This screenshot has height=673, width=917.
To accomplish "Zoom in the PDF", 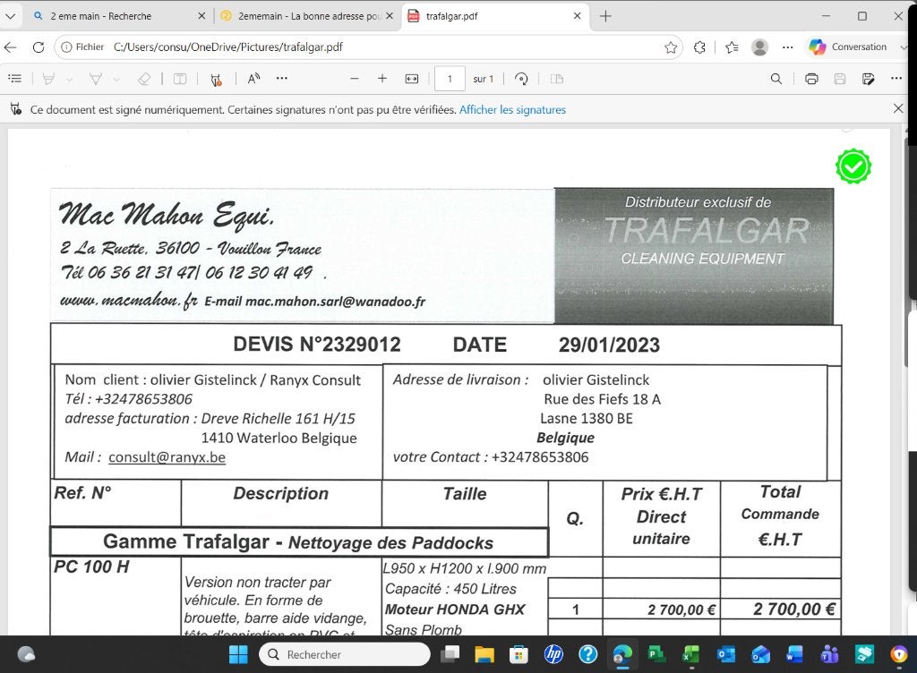I will 382,78.
